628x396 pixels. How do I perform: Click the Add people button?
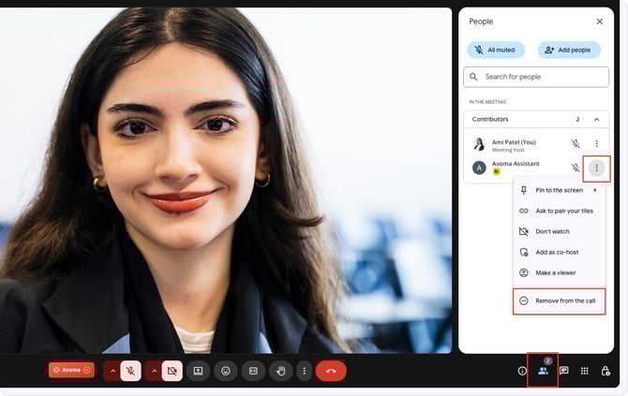click(x=569, y=50)
